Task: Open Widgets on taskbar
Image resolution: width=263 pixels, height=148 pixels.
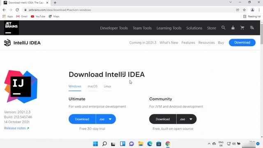Action: 122,144
